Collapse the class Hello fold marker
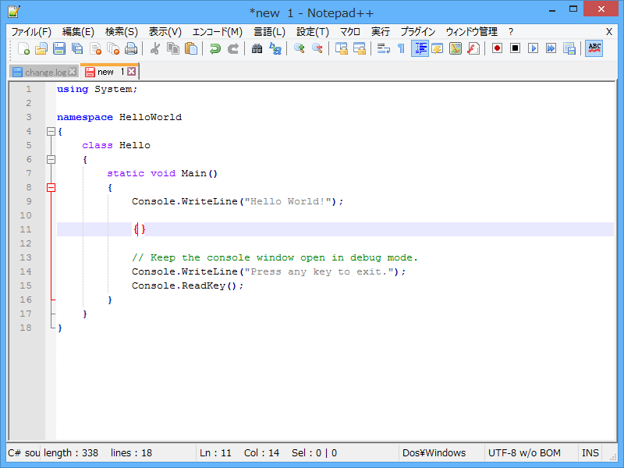This screenshot has height=468, width=624. click(x=51, y=159)
